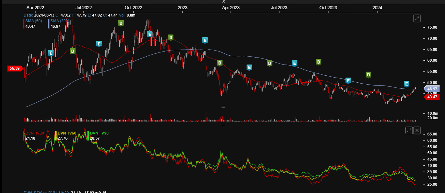Click the divider handle below the price chart
The width and height of the screenshot is (445, 193).
point(223,107)
